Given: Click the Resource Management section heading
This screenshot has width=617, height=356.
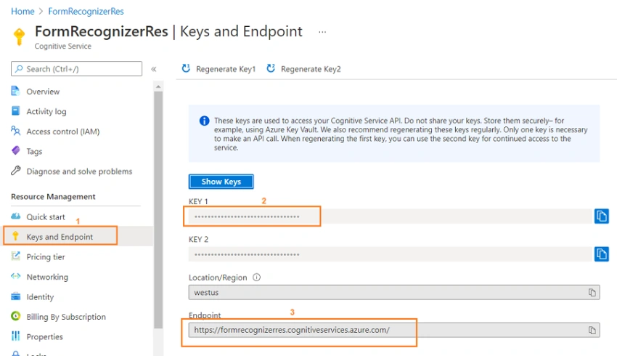Looking at the screenshot, I should (53, 196).
